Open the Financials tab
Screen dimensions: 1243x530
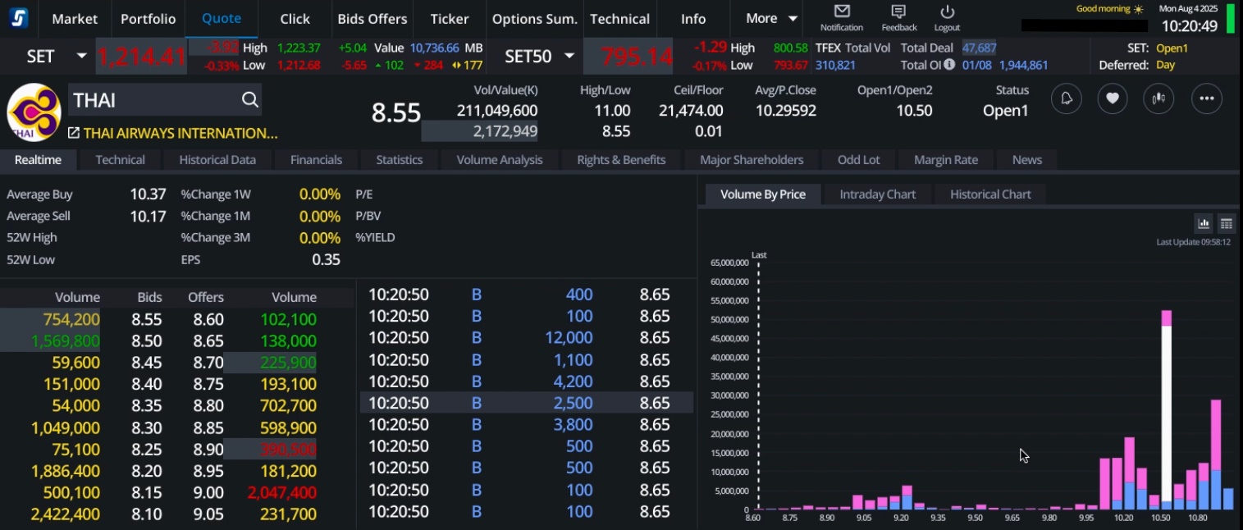click(316, 160)
